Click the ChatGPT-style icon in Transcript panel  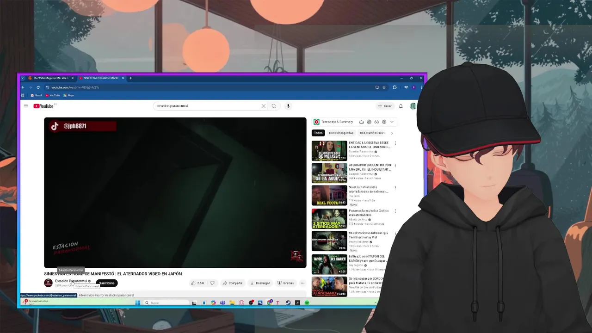369,122
